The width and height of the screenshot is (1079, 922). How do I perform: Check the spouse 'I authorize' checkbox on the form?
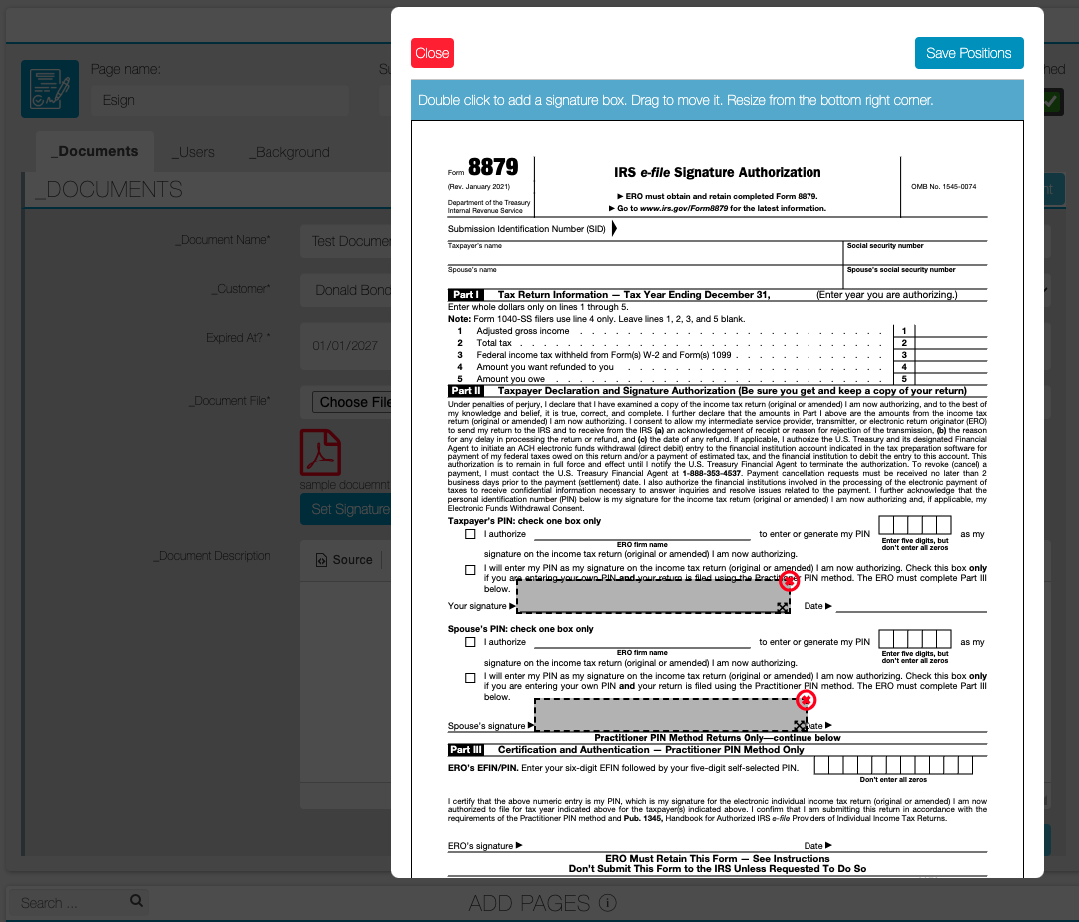[x=471, y=642]
